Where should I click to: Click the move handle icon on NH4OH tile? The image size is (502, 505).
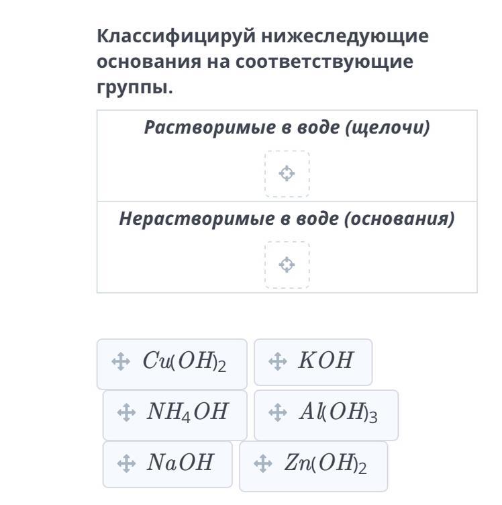point(126,412)
